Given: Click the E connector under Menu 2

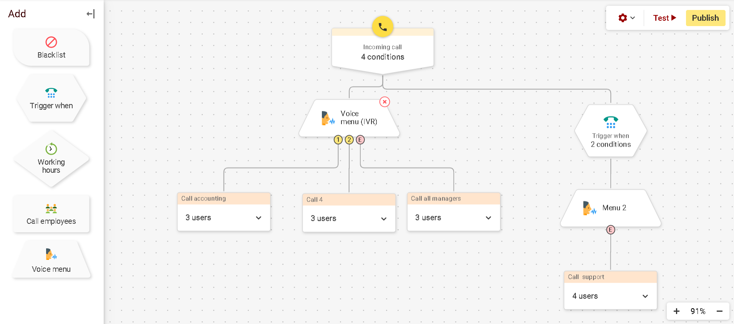Looking at the screenshot, I should (610, 230).
